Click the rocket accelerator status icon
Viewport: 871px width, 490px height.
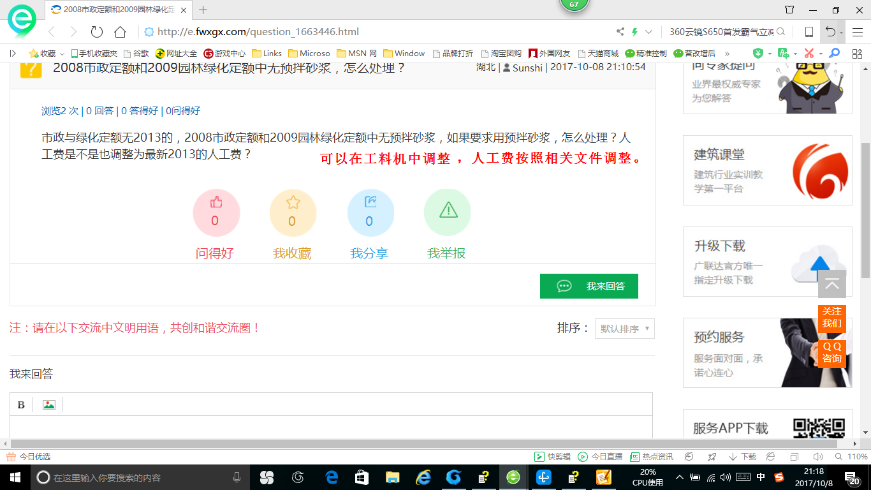(x=712, y=457)
